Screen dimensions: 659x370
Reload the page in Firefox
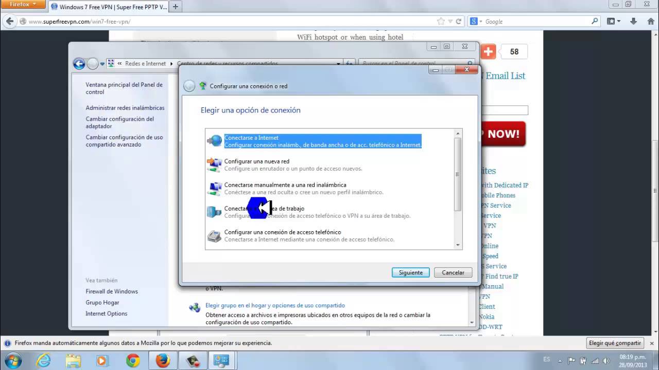pos(459,22)
